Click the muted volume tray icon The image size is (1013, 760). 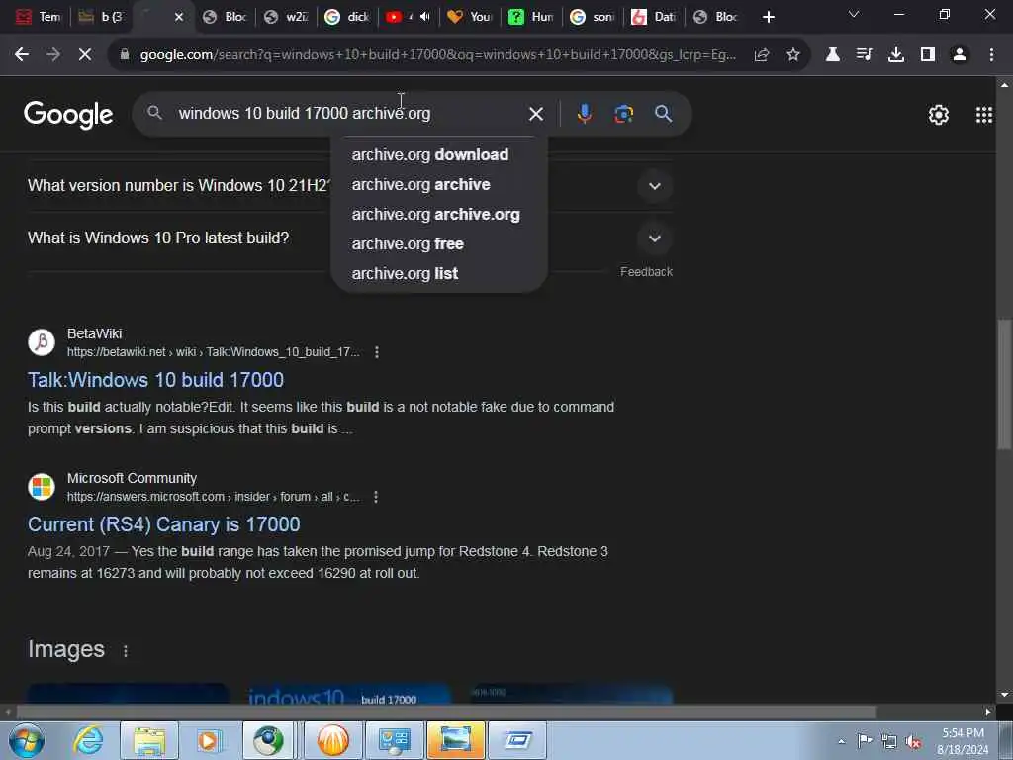pos(913,741)
